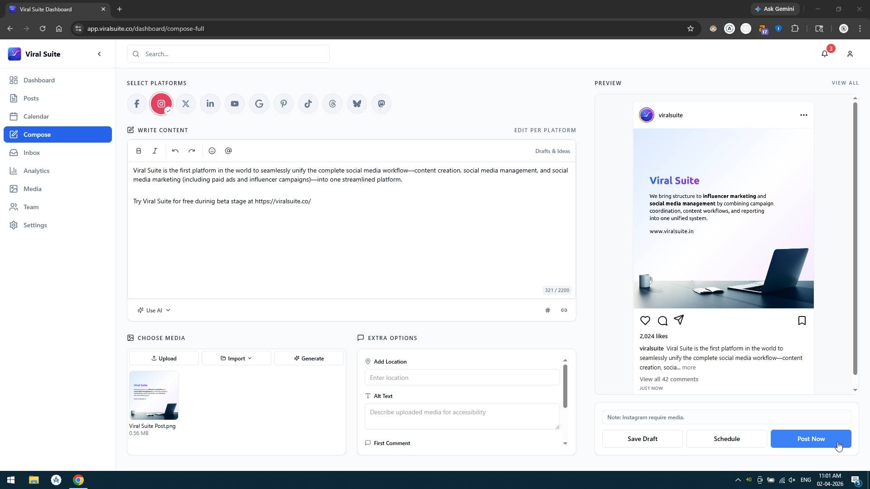Viewport: 870px width, 489px height.
Task: Open the emoji picker
Action: coord(212,151)
